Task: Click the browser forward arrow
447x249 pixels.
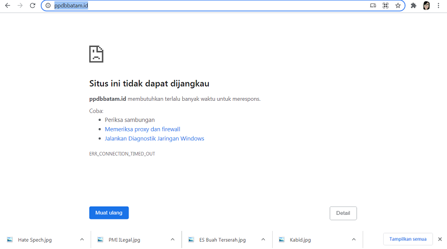Action: pyautogui.click(x=20, y=6)
